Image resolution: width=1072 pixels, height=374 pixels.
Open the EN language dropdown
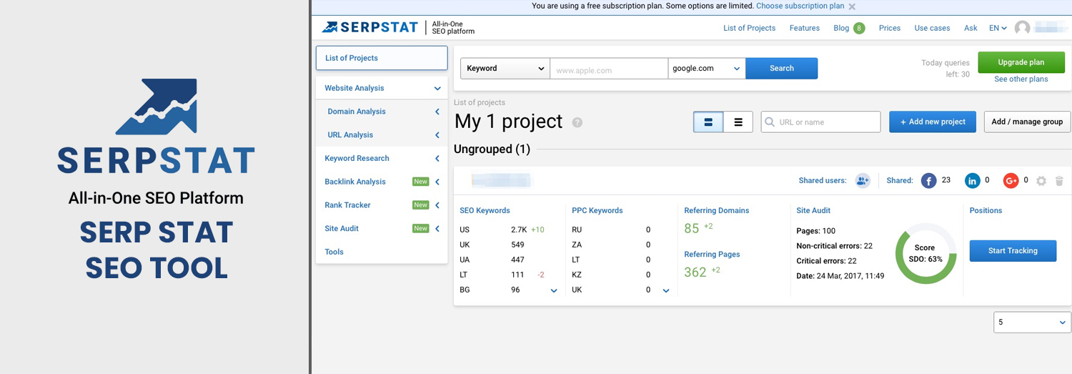pyautogui.click(x=998, y=28)
